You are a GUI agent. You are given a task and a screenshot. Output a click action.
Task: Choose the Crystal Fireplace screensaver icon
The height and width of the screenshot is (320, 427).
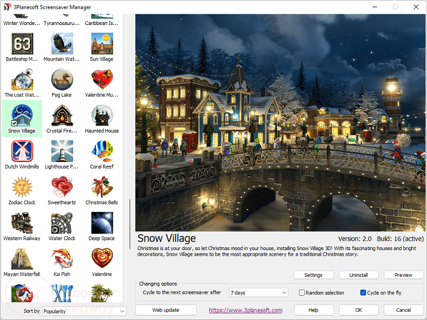click(62, 115)
